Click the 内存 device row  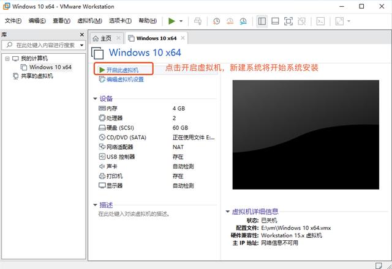pos(157,109)
